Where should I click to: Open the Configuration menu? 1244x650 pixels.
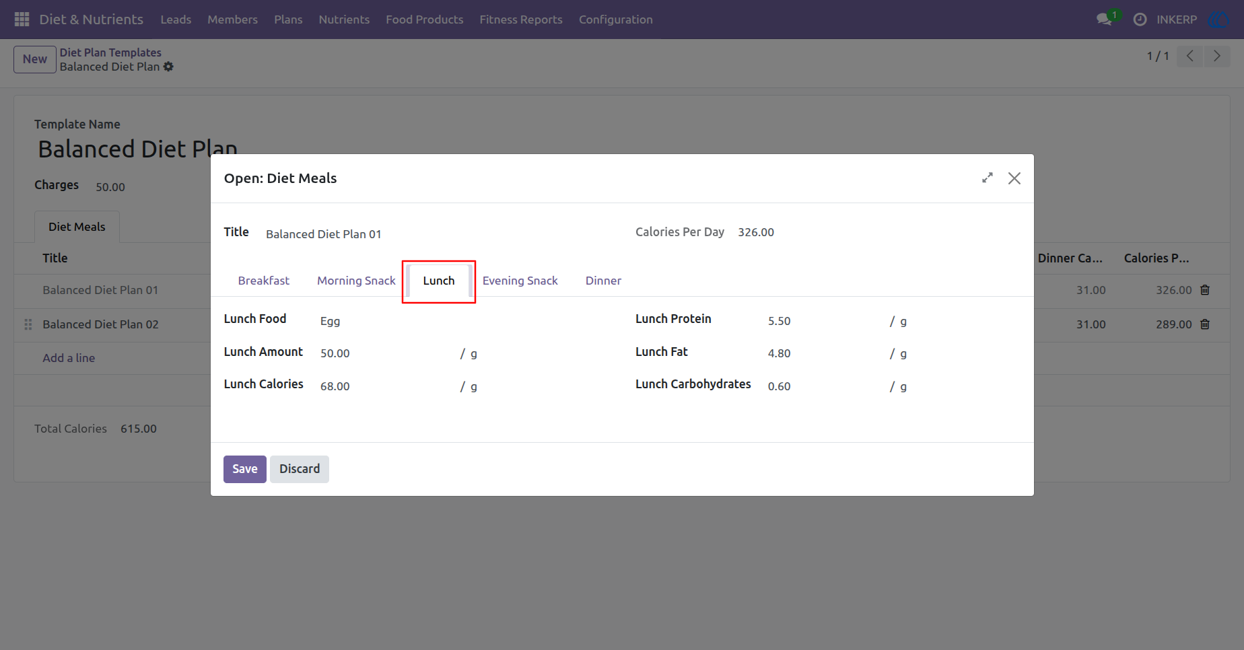click(x=616, y=20)
